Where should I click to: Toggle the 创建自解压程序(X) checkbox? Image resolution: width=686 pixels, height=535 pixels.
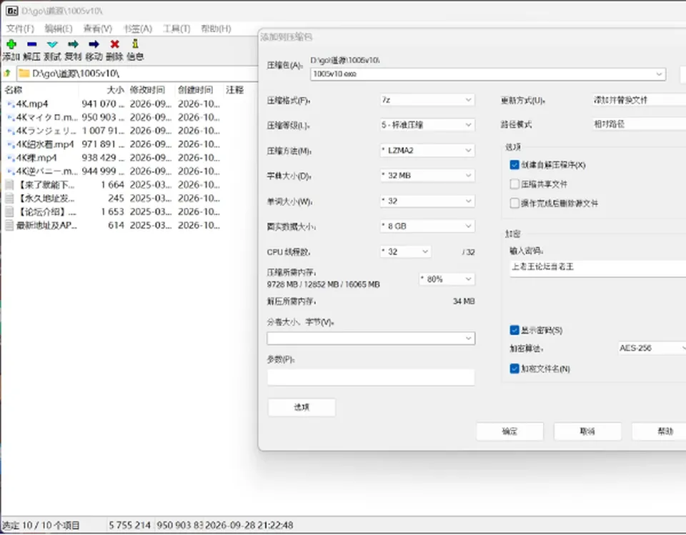pos(514,165)
